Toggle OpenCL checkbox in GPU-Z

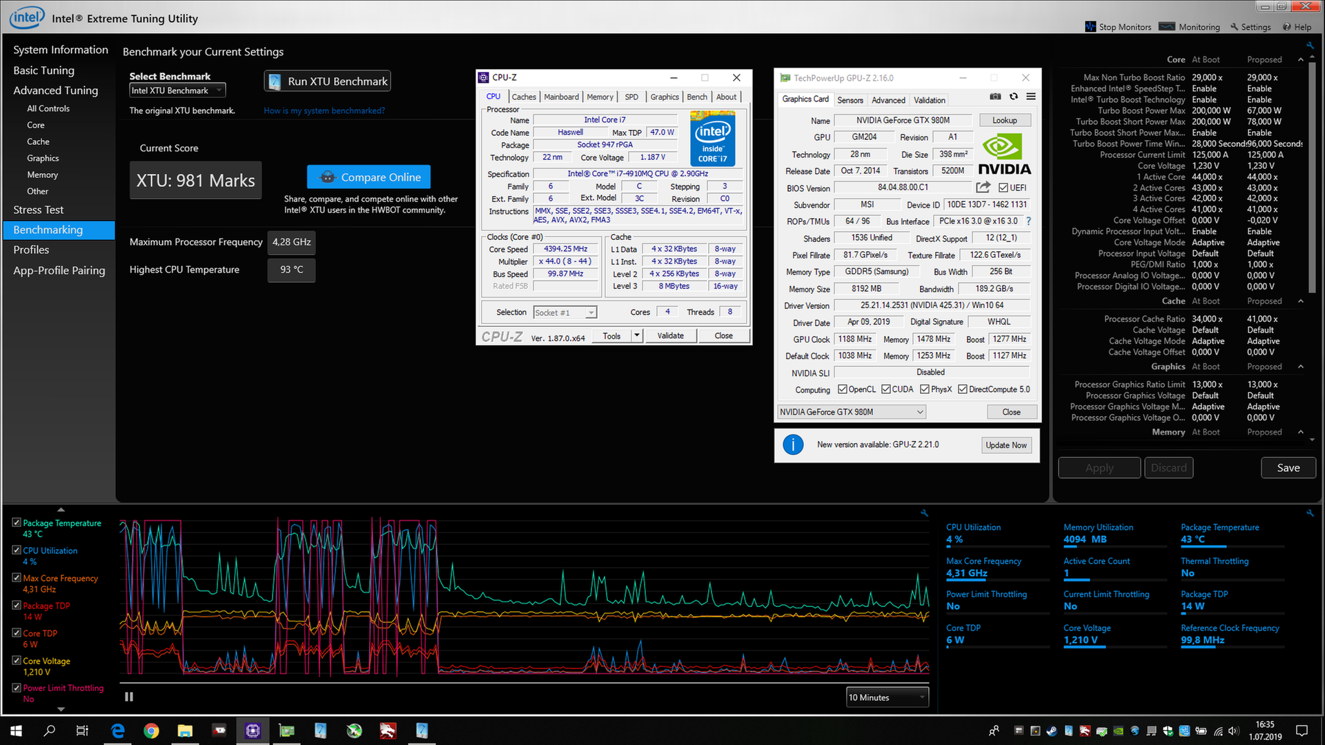843,389
